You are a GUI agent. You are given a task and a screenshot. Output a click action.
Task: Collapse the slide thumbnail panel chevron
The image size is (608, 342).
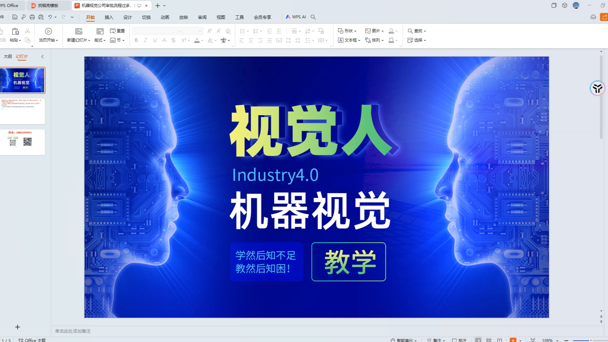(43, 57)
